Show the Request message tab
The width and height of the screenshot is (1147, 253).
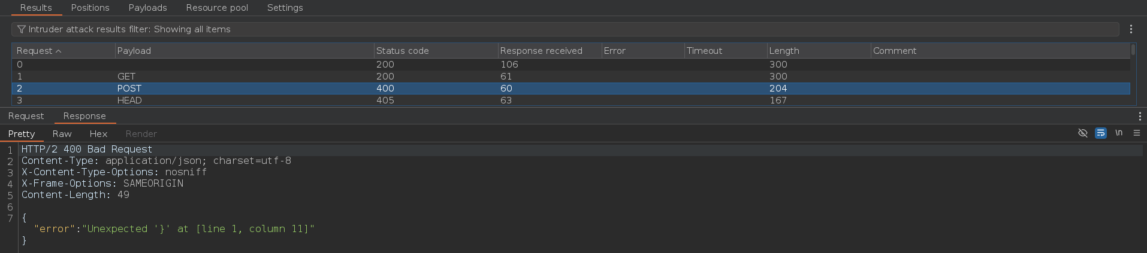pyautogui.click(x=26, y=116)
